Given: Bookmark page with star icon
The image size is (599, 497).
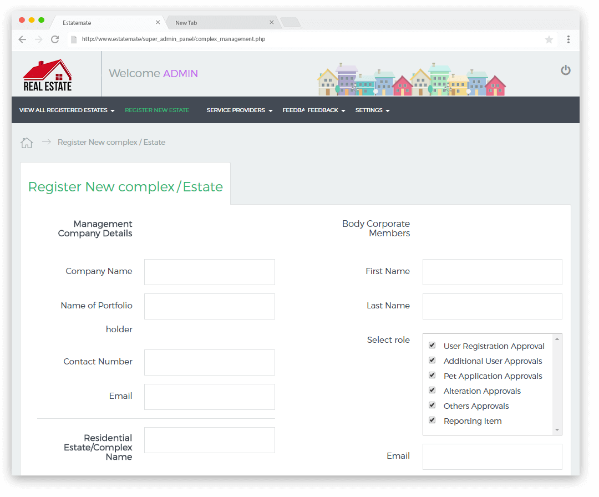Looking at the screenshot, I should [549, 39].
